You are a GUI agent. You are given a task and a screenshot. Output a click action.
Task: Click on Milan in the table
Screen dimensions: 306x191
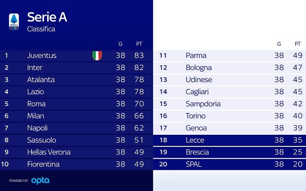[x=35, y=116]
